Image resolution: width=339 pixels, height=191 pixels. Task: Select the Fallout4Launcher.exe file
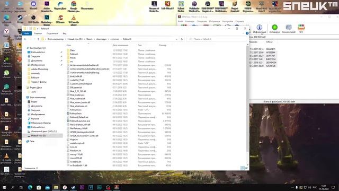click(80, 121)
